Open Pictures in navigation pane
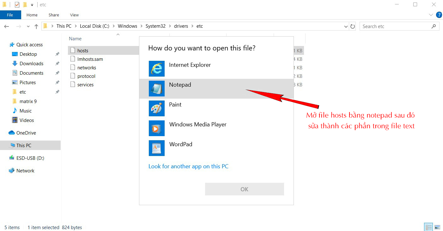Screen dimensions: 443x231 tap(27, 83)
